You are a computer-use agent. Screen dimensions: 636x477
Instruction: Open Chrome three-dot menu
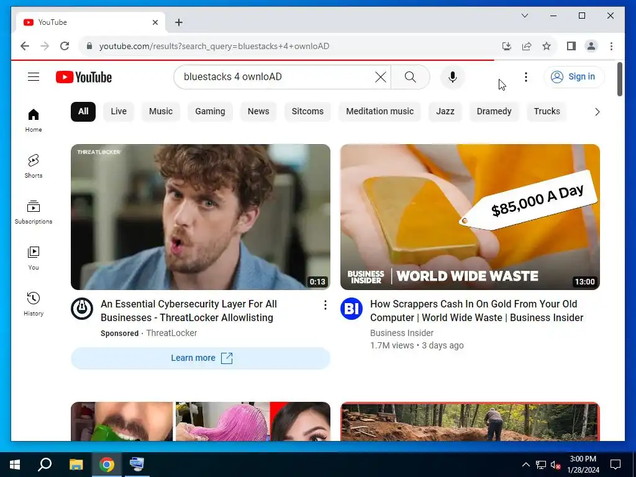coord(611,46)
